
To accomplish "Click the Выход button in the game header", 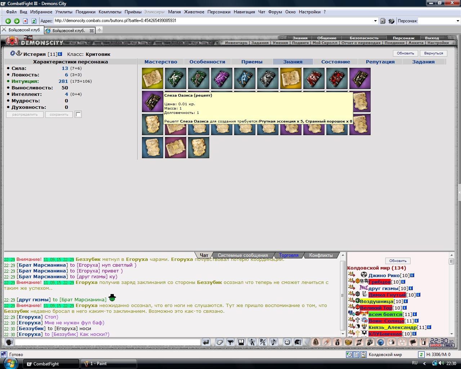I will pyautogui.click(x=432, y=38).
